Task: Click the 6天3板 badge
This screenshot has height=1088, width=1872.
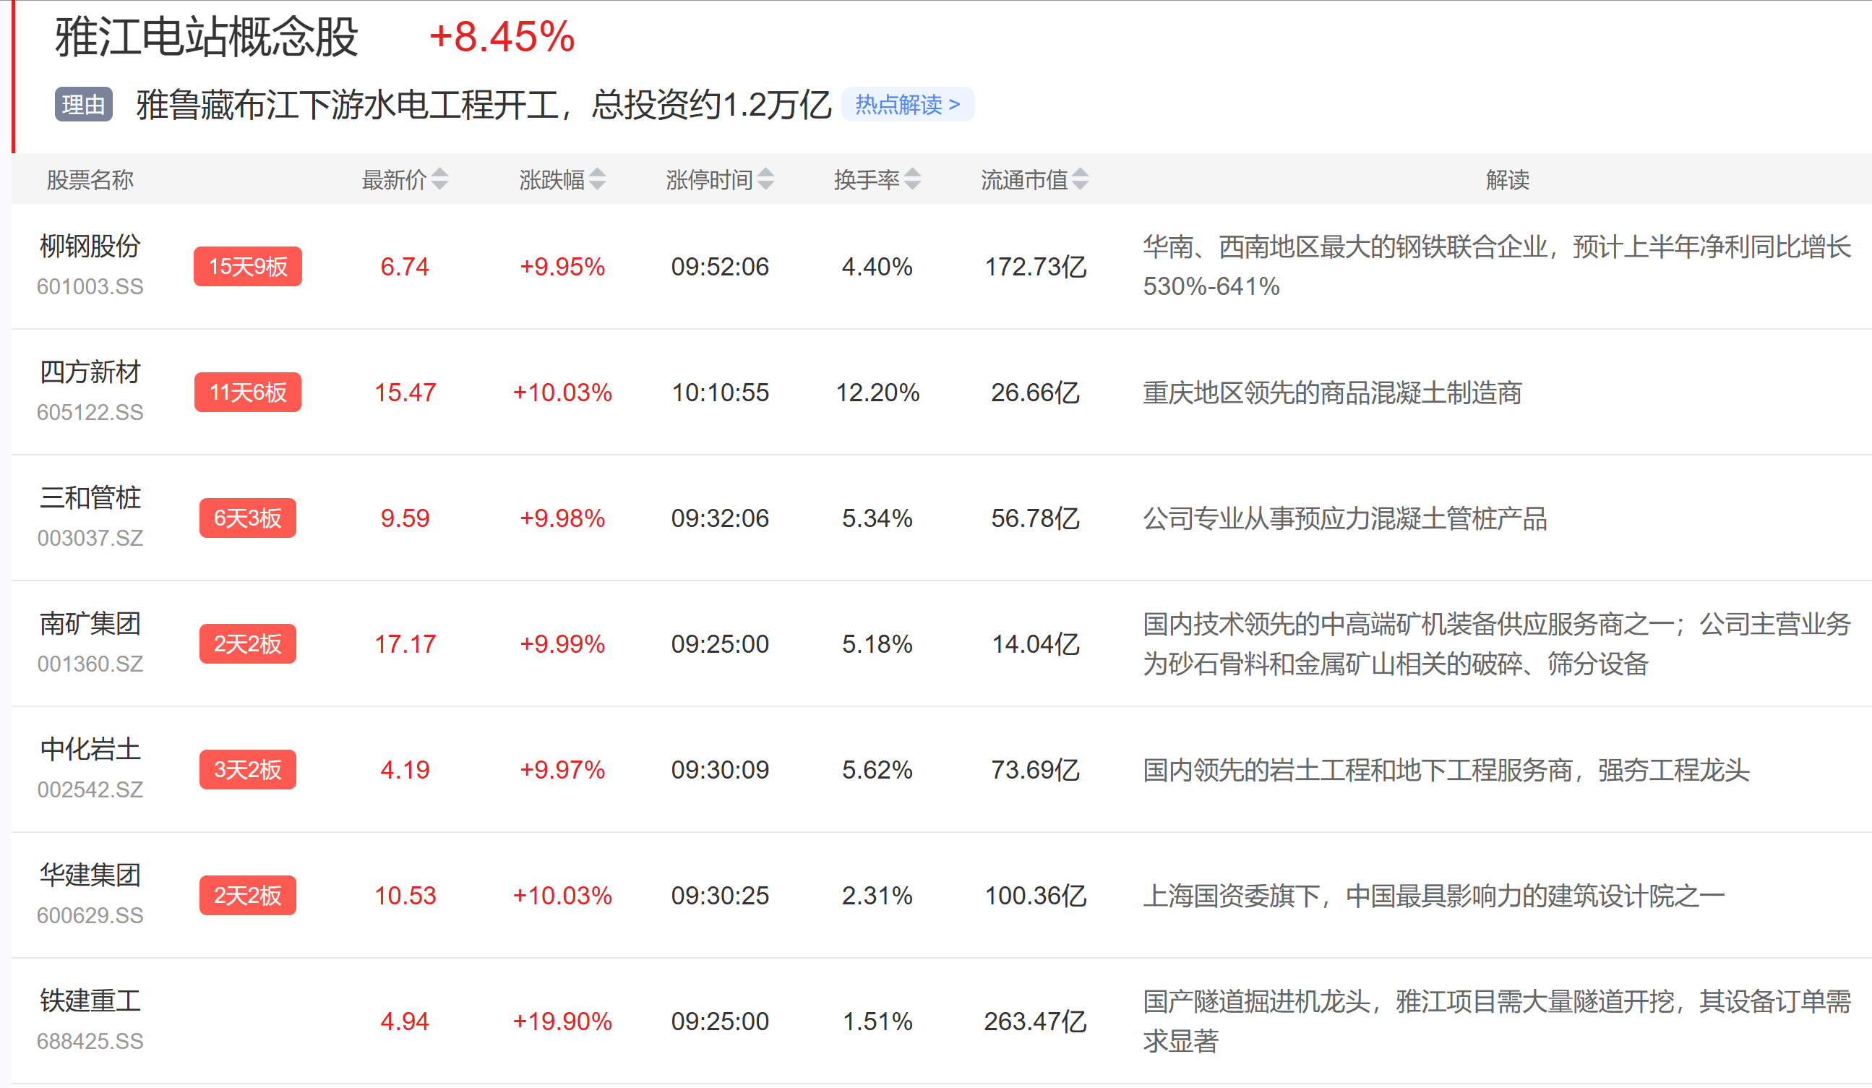Action: [247, 518]
